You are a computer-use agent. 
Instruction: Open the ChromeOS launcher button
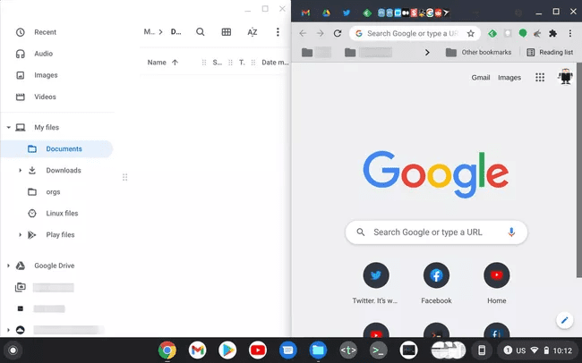(13, 350)
